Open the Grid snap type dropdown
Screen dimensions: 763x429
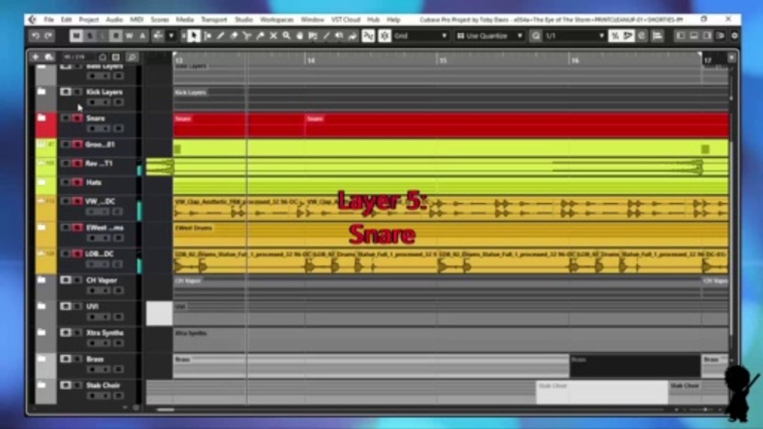click(420, 36)
